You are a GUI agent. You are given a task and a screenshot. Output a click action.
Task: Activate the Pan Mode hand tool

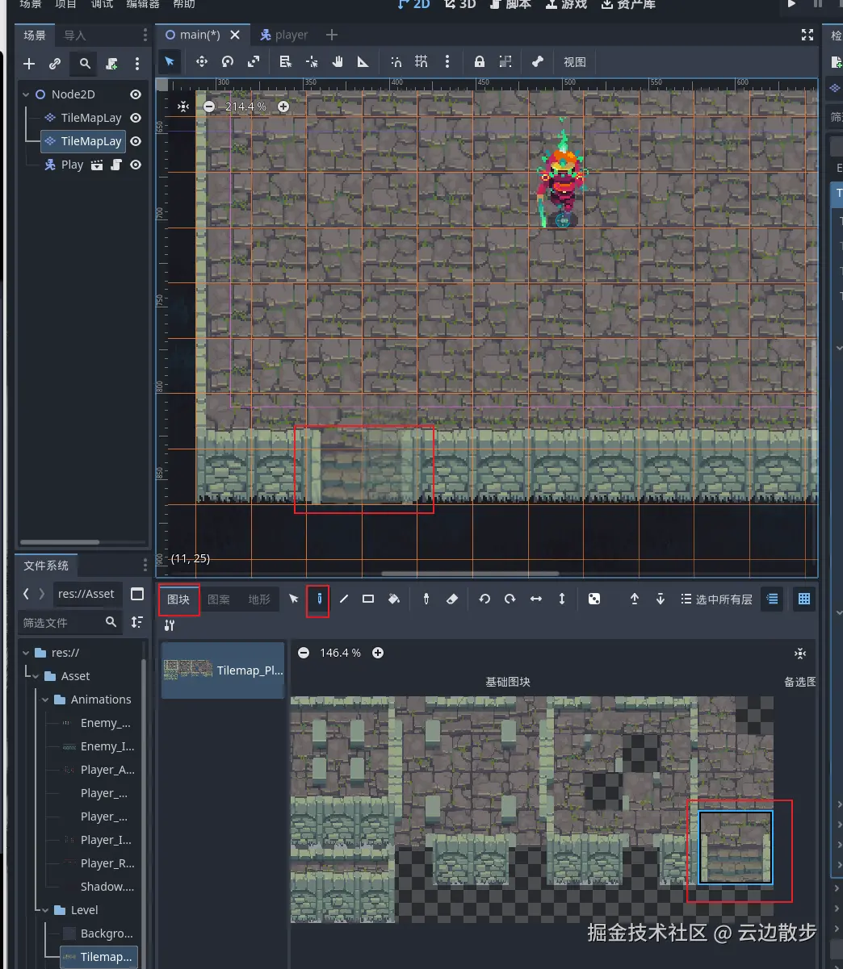coord(338,62)
